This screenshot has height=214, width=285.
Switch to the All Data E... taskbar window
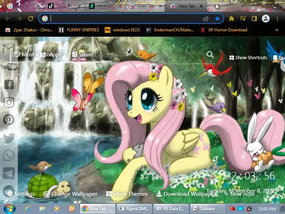tap(171, 209)
